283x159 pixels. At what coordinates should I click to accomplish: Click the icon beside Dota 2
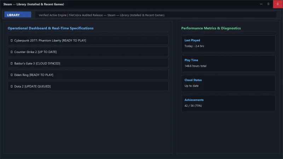(x=12, y=86)
